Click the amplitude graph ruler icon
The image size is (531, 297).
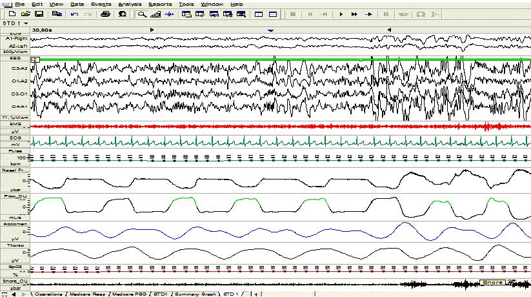pos(155,14)
